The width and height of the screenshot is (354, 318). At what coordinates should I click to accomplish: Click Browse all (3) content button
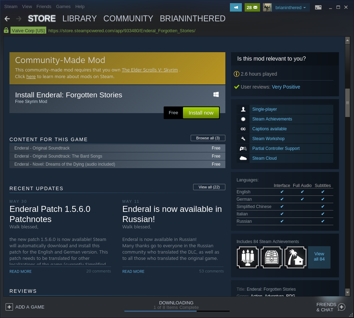tap(208, 138)
